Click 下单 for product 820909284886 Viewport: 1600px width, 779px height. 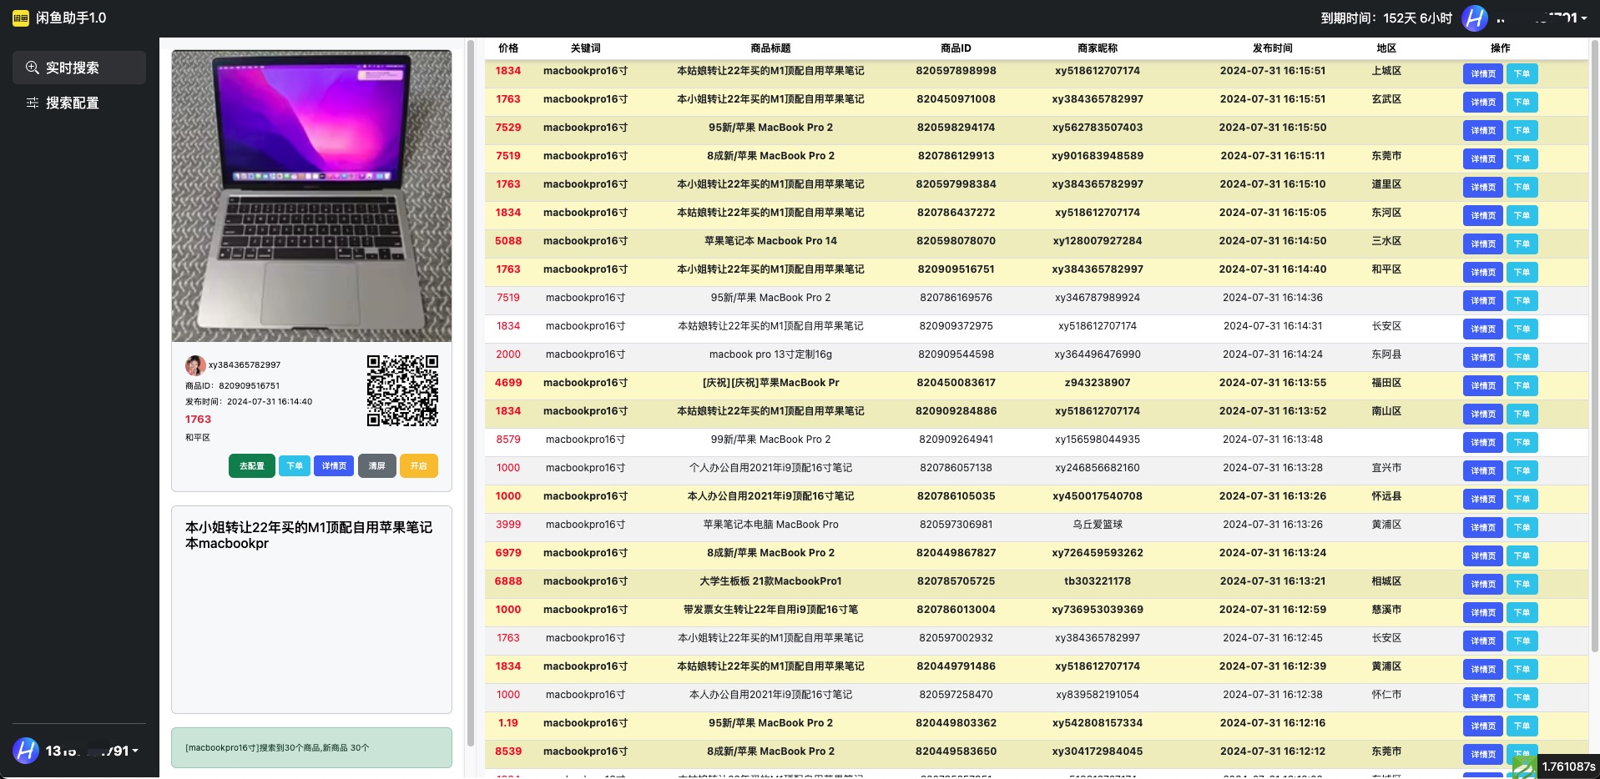(1522, 415)
